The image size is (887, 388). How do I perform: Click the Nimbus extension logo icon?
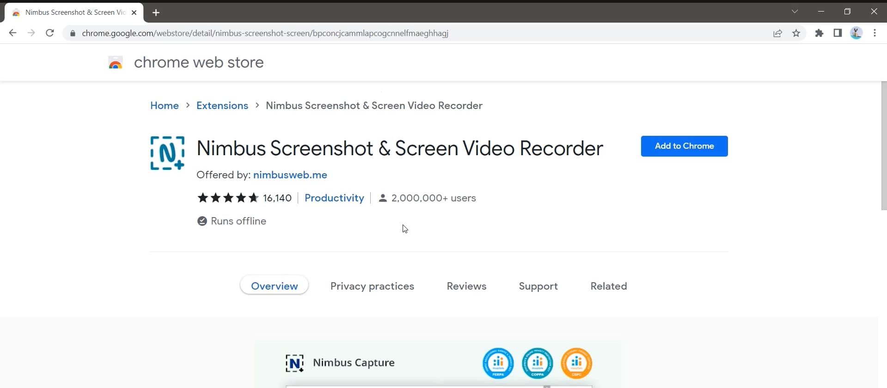pyautogui.click(x=167, y=153)
